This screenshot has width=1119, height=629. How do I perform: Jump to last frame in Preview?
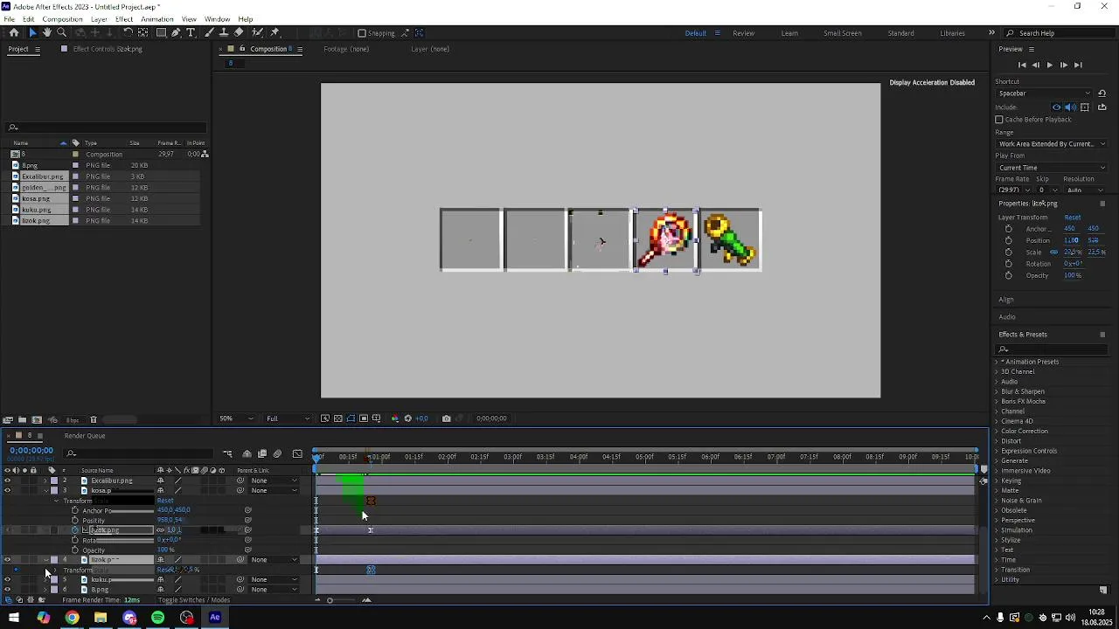click(1078, 65)
